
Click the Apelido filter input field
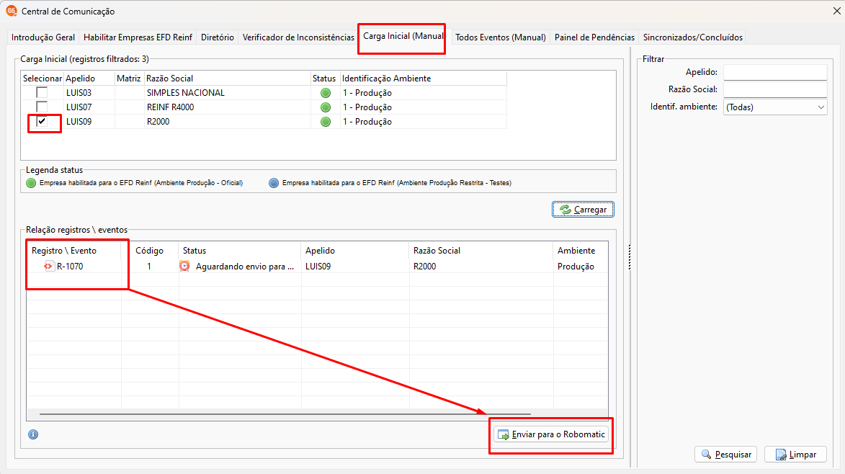[775, 72]
